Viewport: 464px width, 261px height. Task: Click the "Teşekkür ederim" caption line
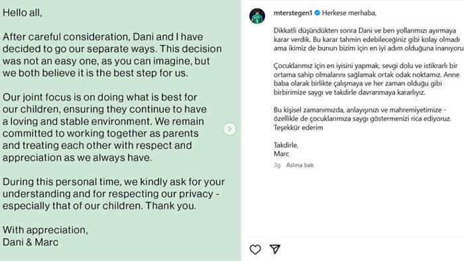(x=298, y=128)
